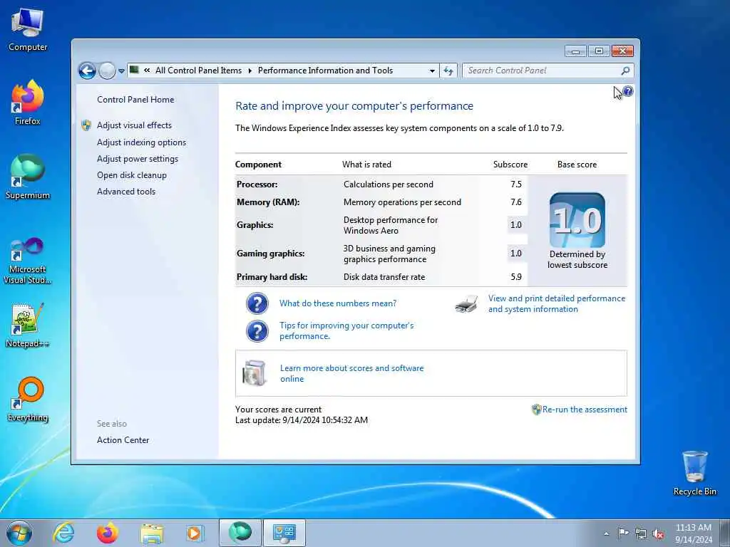
Task: Click Disk data transfer rate text
Action: (x=384, y=277)
